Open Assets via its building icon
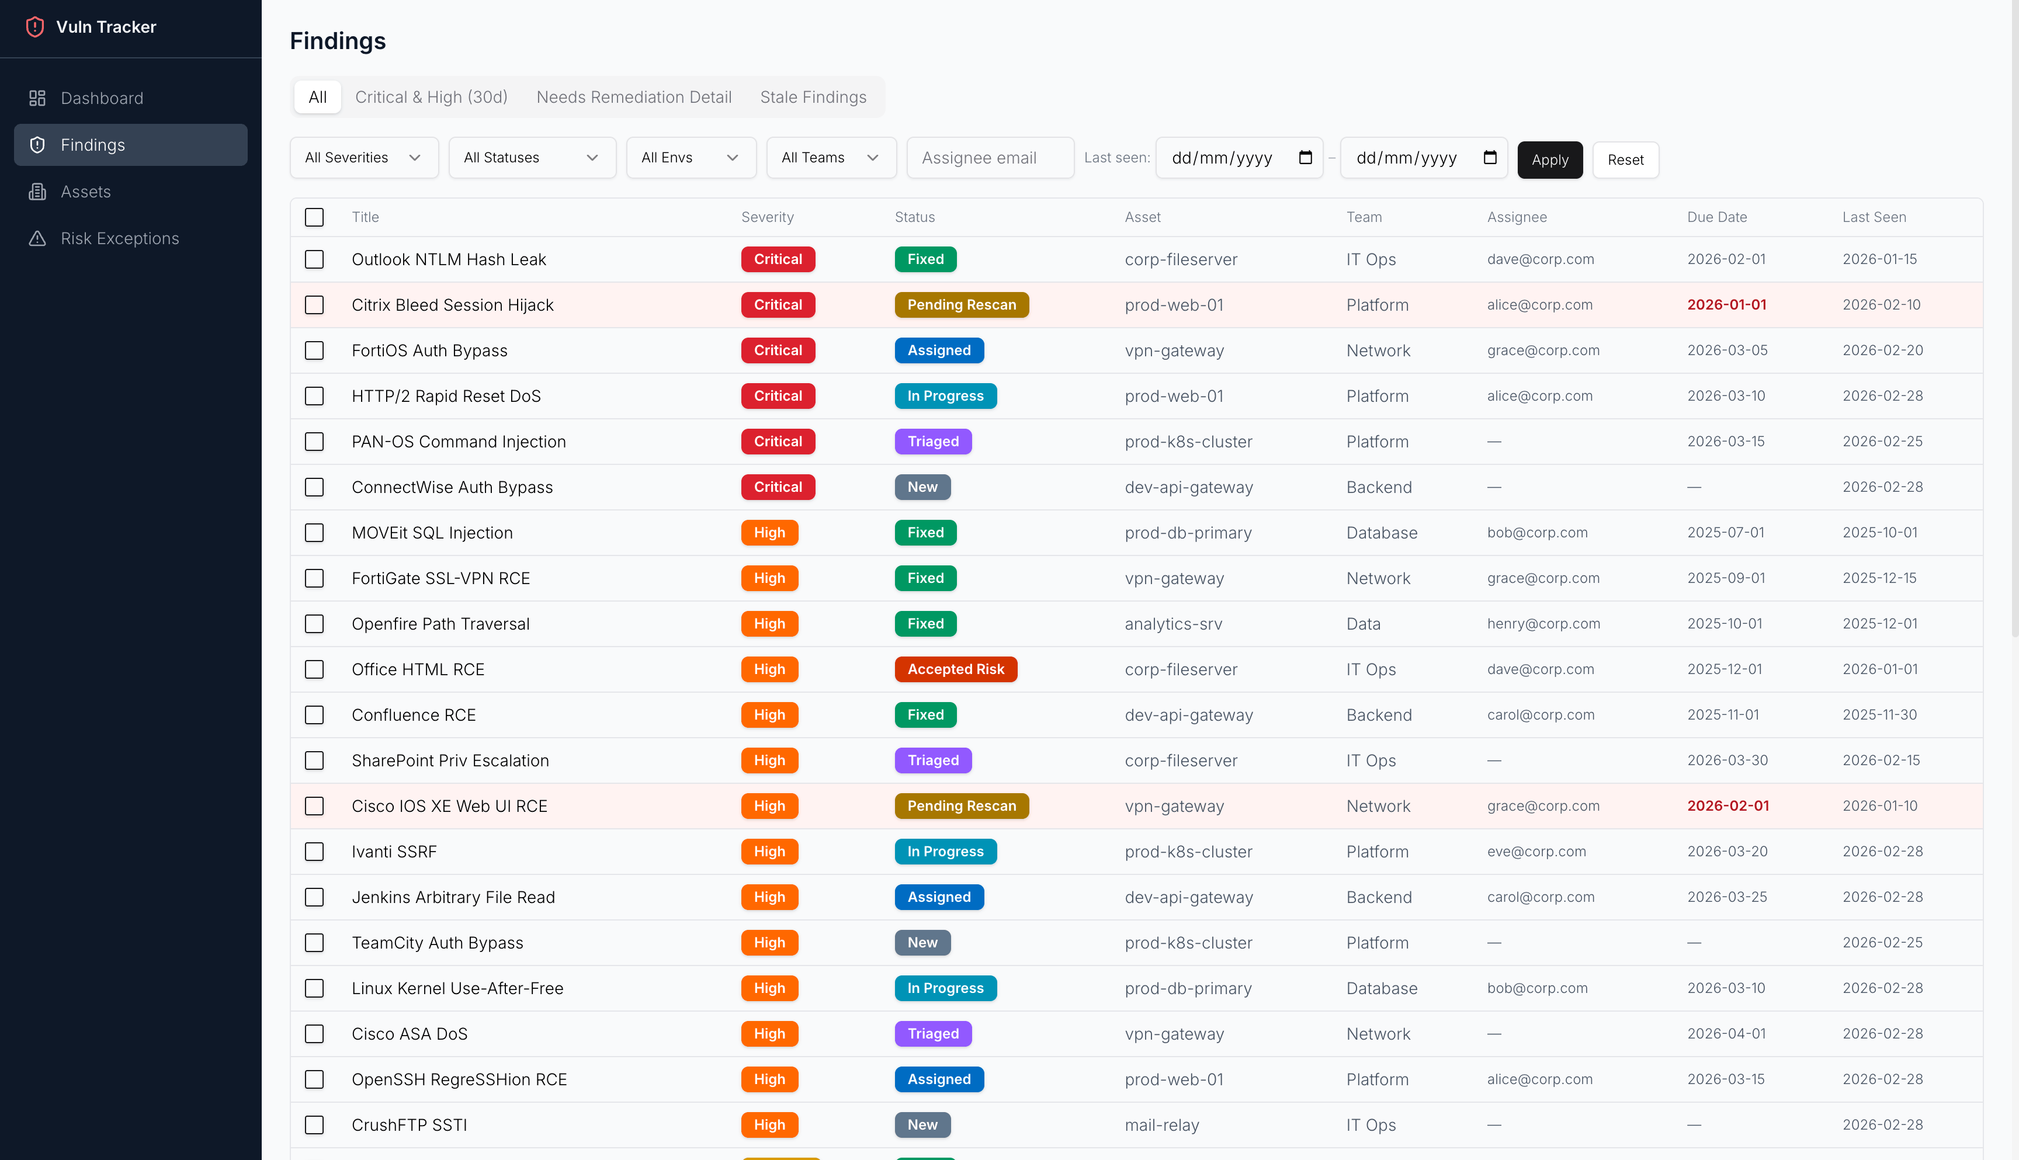 37,191
